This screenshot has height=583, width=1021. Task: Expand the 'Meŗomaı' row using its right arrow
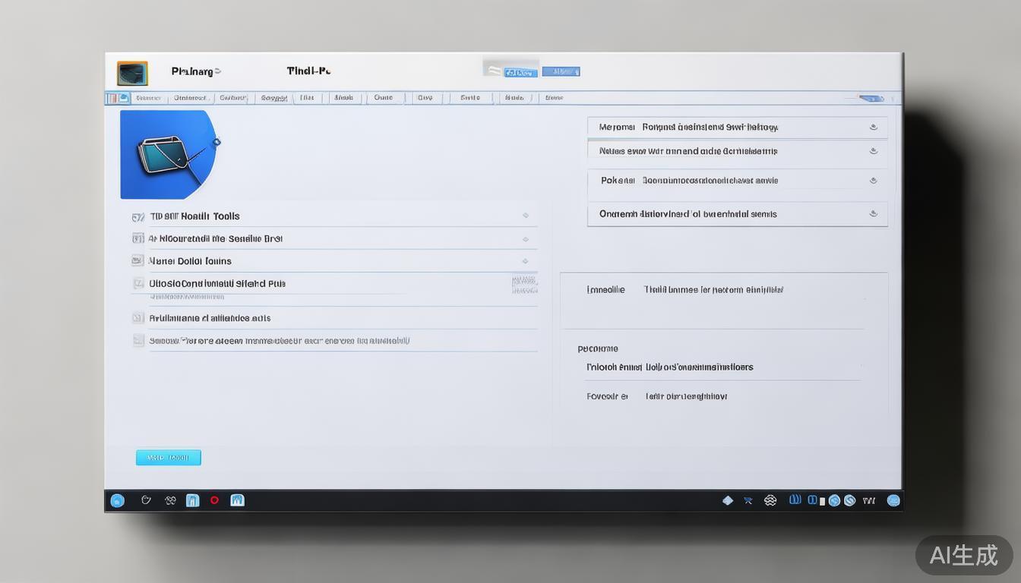873,128
